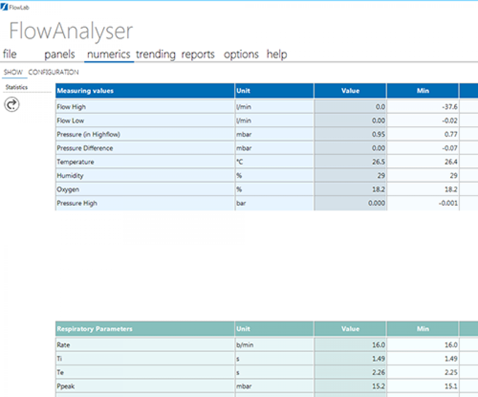The height and width of the screenshot is (397, 478).
Task: Click the l/min unit cell for Flow High
Action: point(274,107)
